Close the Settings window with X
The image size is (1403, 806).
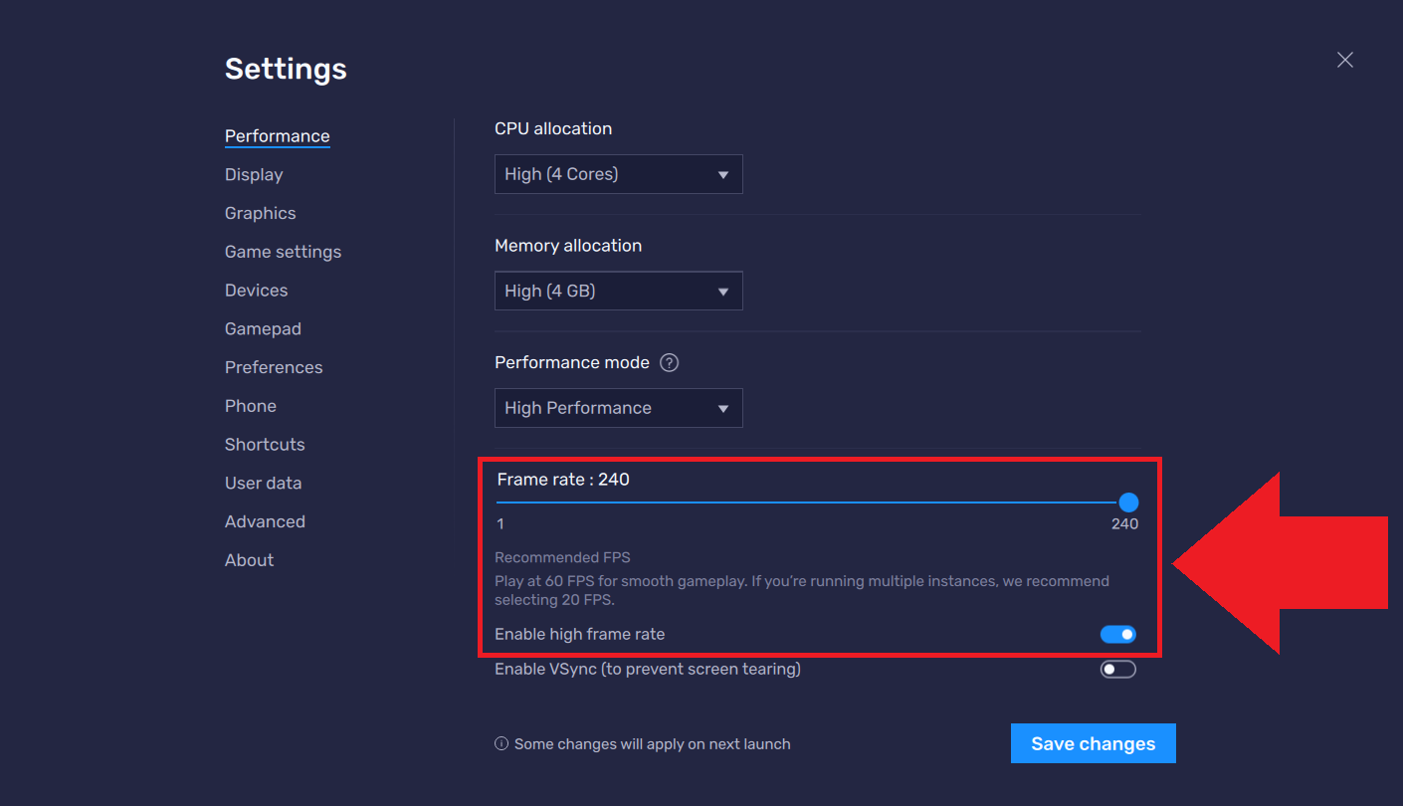[x=1345, y=60]
